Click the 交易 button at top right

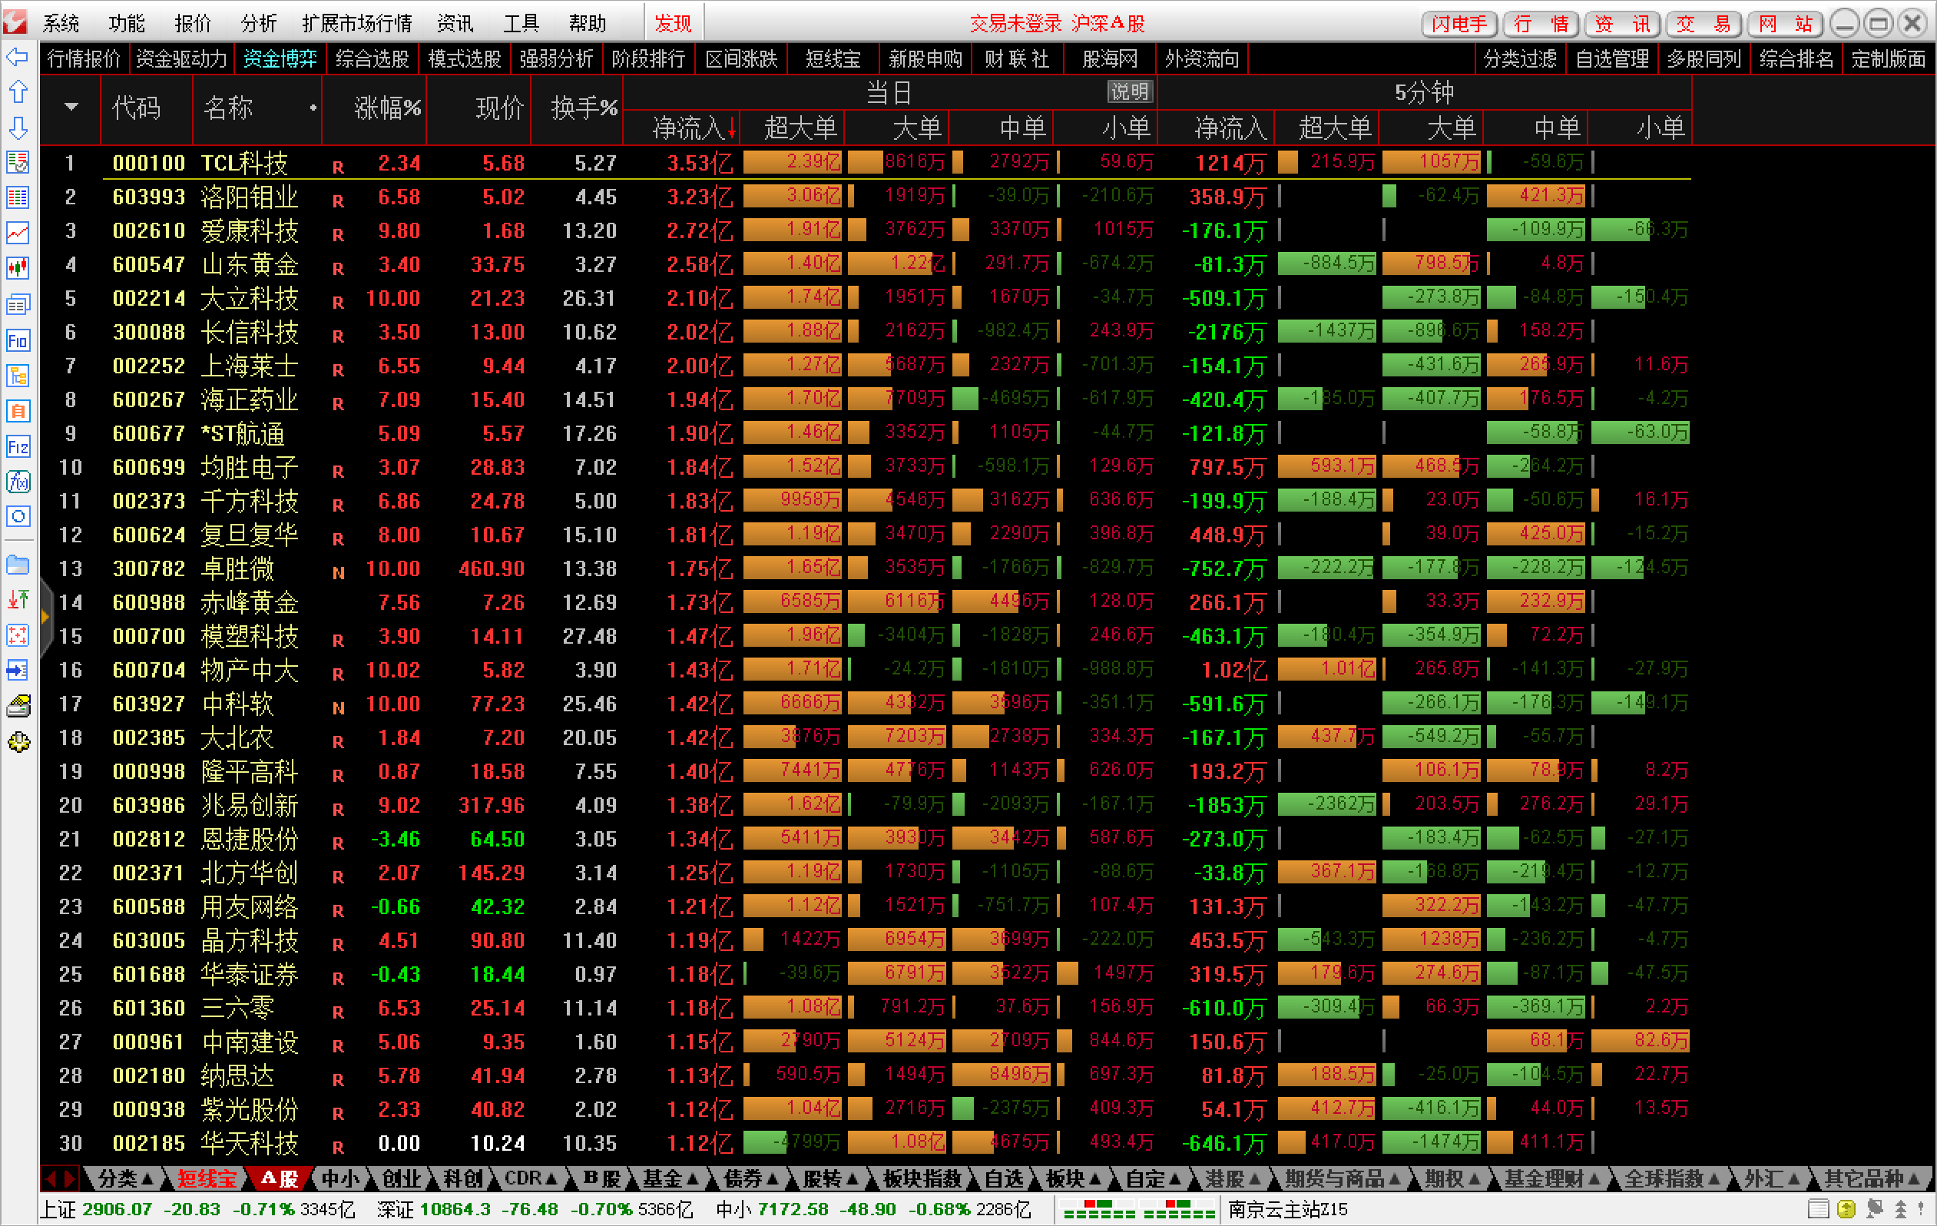[1704, 23]
